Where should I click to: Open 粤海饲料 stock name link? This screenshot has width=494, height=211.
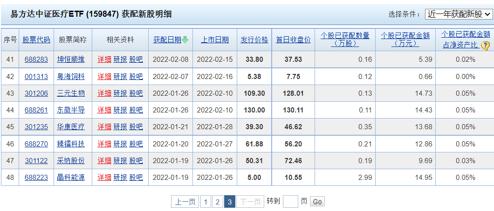tap(71, 76)
